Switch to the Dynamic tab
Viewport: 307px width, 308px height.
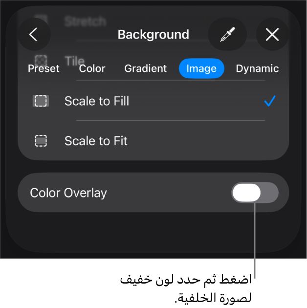tap(257, 69)
